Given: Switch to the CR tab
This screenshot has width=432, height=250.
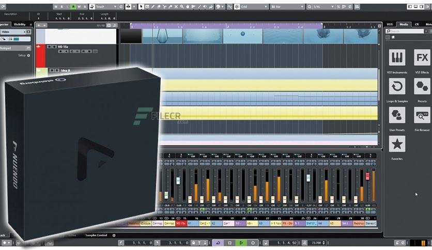Looking at the screenshot, I should (417, 24).
